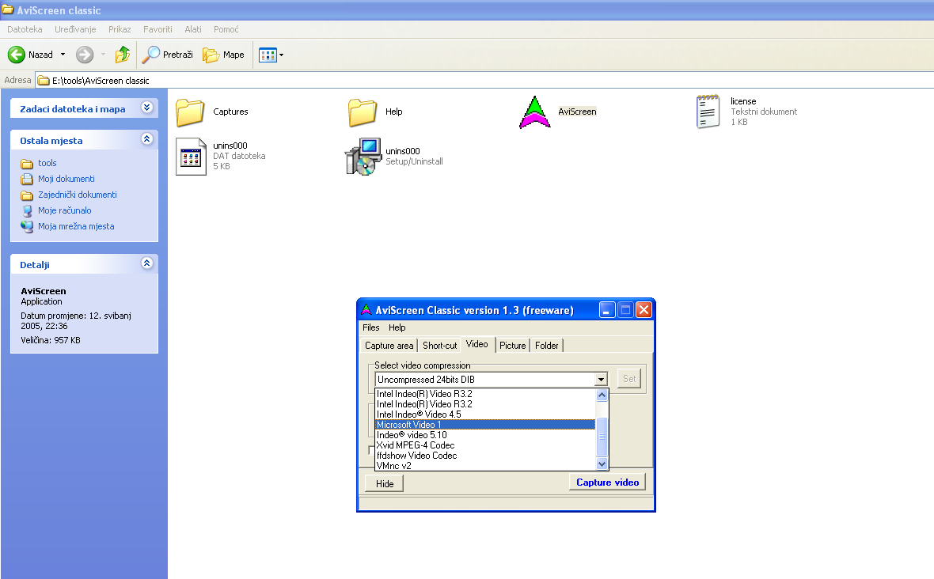Select the unins000 Setup/Uninstall icon

[x=363, y=157]
